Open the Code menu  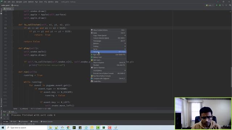[25, 2]
